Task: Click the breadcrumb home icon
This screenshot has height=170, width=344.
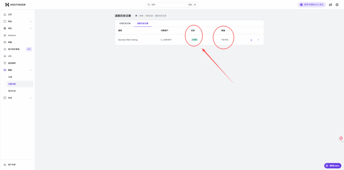Action: (136, 16)
